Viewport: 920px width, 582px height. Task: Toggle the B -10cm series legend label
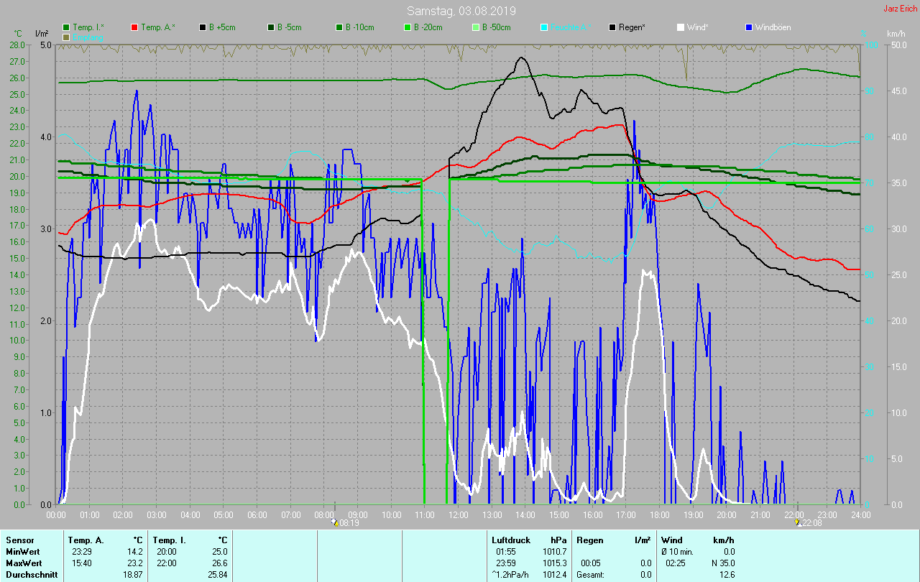click(359, 27)
